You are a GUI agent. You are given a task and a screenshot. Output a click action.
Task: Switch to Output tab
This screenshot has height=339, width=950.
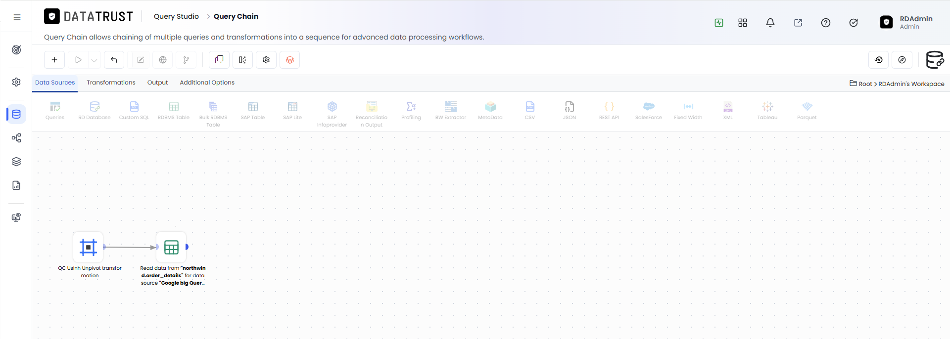coord(157,83)
